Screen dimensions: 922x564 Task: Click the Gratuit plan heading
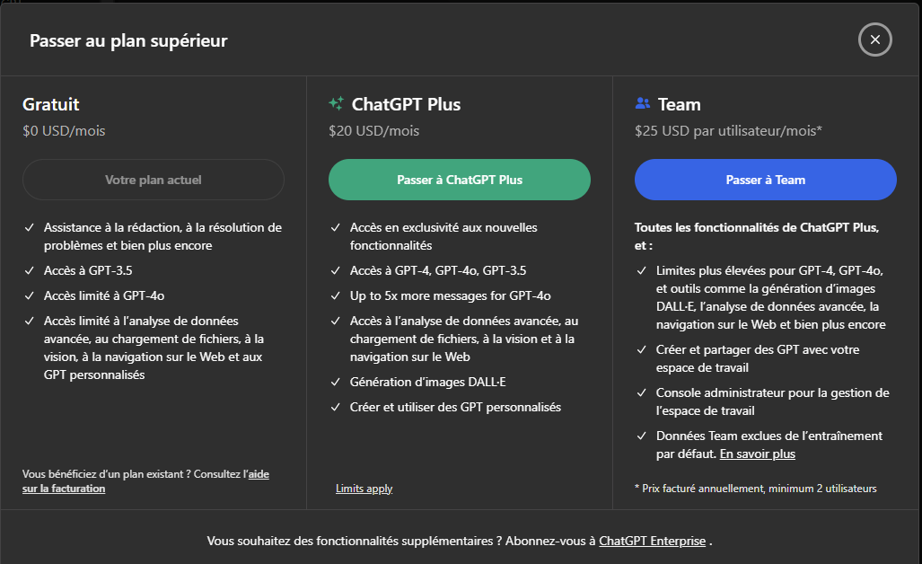coord(51,104)
